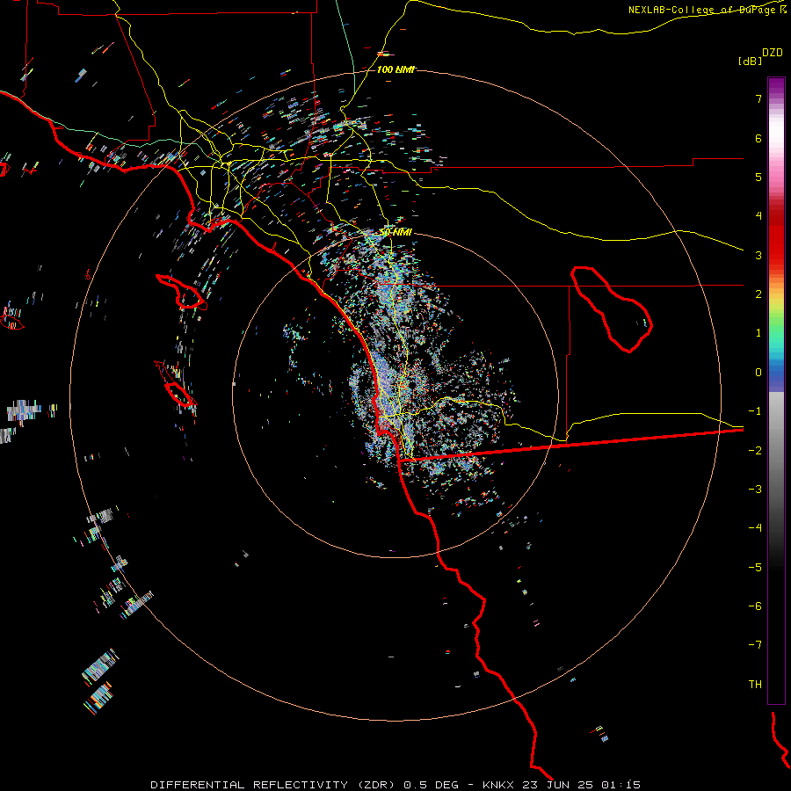Click the green band of the dB color bar
This screenshot has height=791, width=791.
click(x=776, y=323)
